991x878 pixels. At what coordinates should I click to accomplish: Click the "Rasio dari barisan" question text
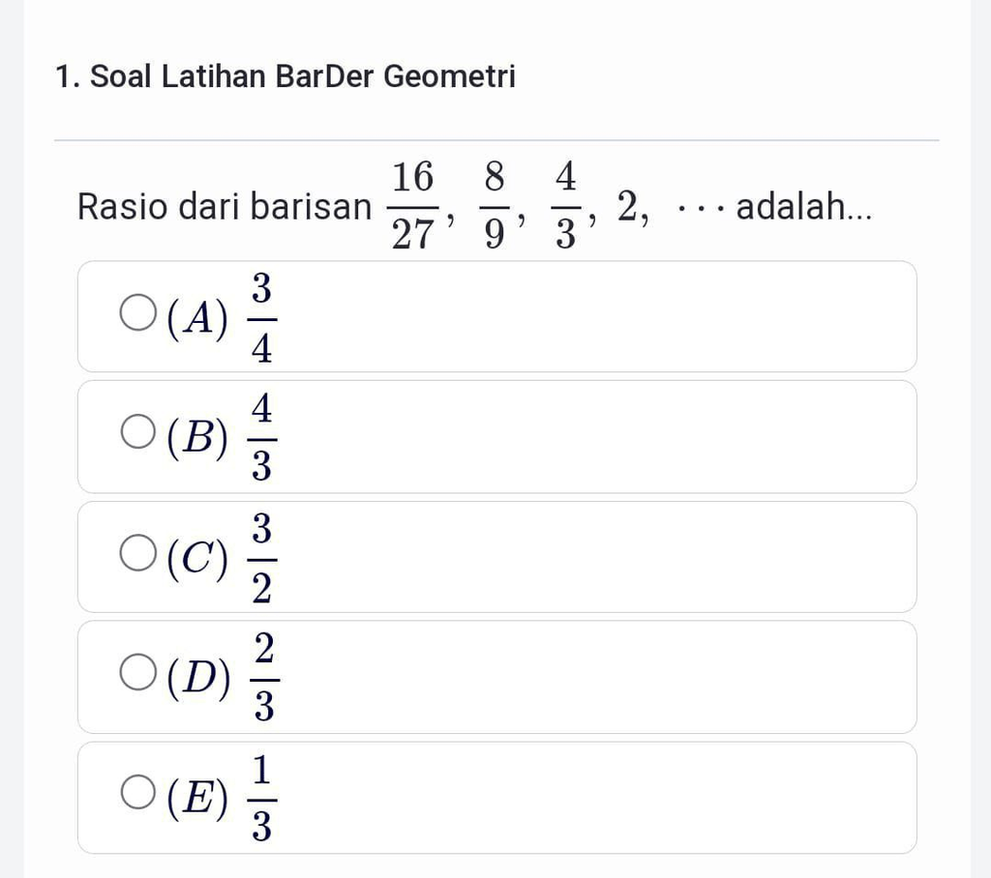tap(224, 207)
